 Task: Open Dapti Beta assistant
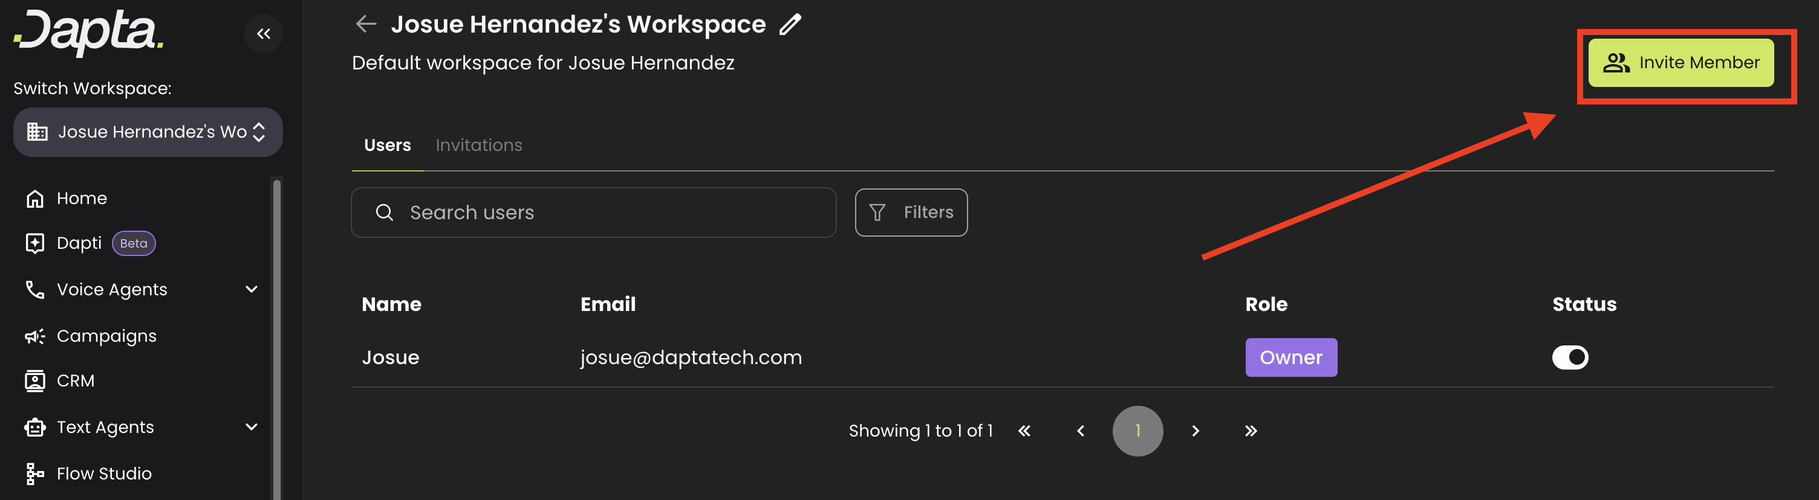click(x=79, y=243)
